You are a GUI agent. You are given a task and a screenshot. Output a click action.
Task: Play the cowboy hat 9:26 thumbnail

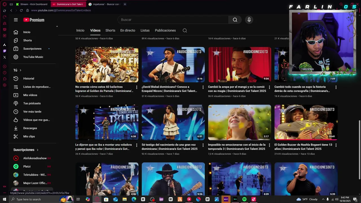[x=173, y=179]
